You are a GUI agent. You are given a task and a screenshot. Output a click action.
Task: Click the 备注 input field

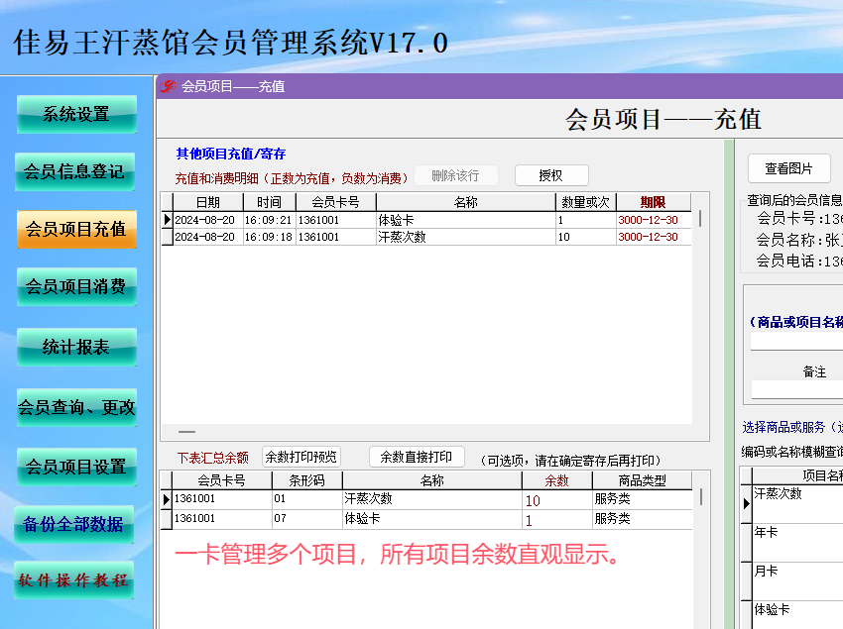[x=797, y=389]
